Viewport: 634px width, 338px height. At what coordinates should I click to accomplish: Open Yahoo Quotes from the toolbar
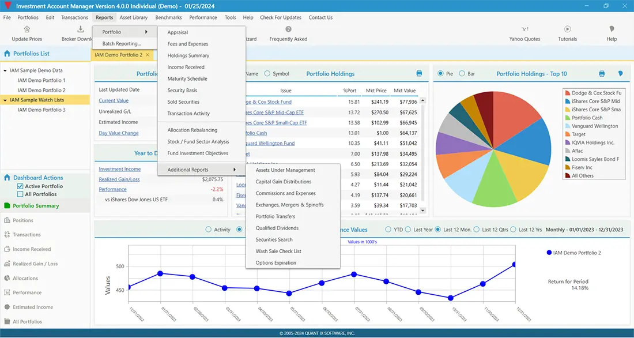[524, 29]
